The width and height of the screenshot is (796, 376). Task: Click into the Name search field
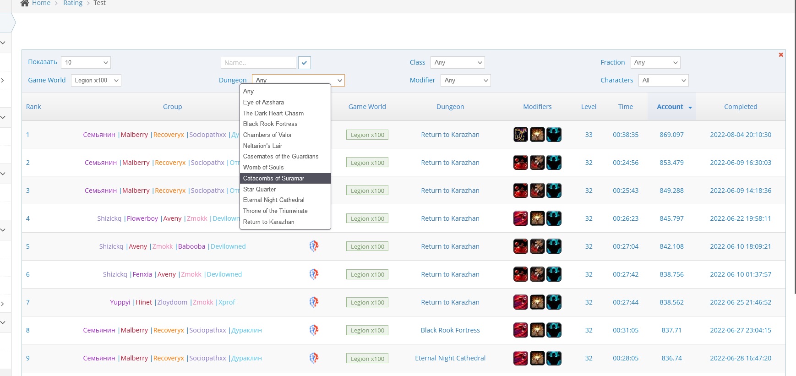pos(258,63)
